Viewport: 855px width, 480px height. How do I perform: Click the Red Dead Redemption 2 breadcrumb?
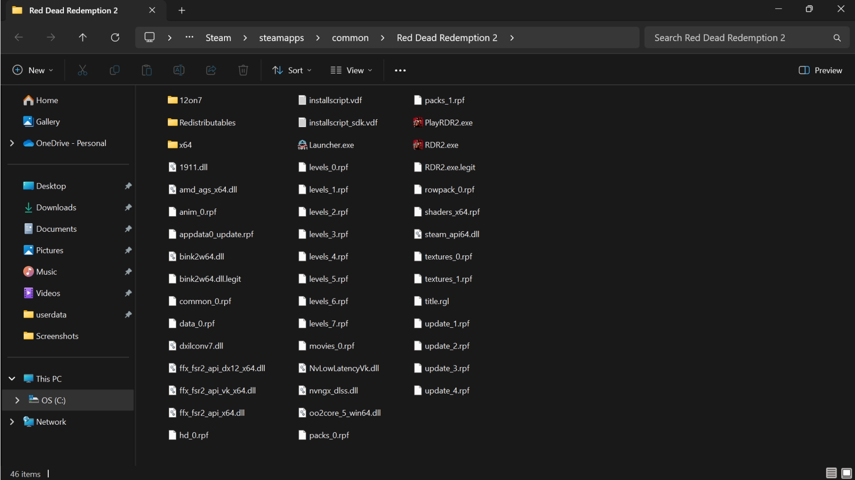447,38
